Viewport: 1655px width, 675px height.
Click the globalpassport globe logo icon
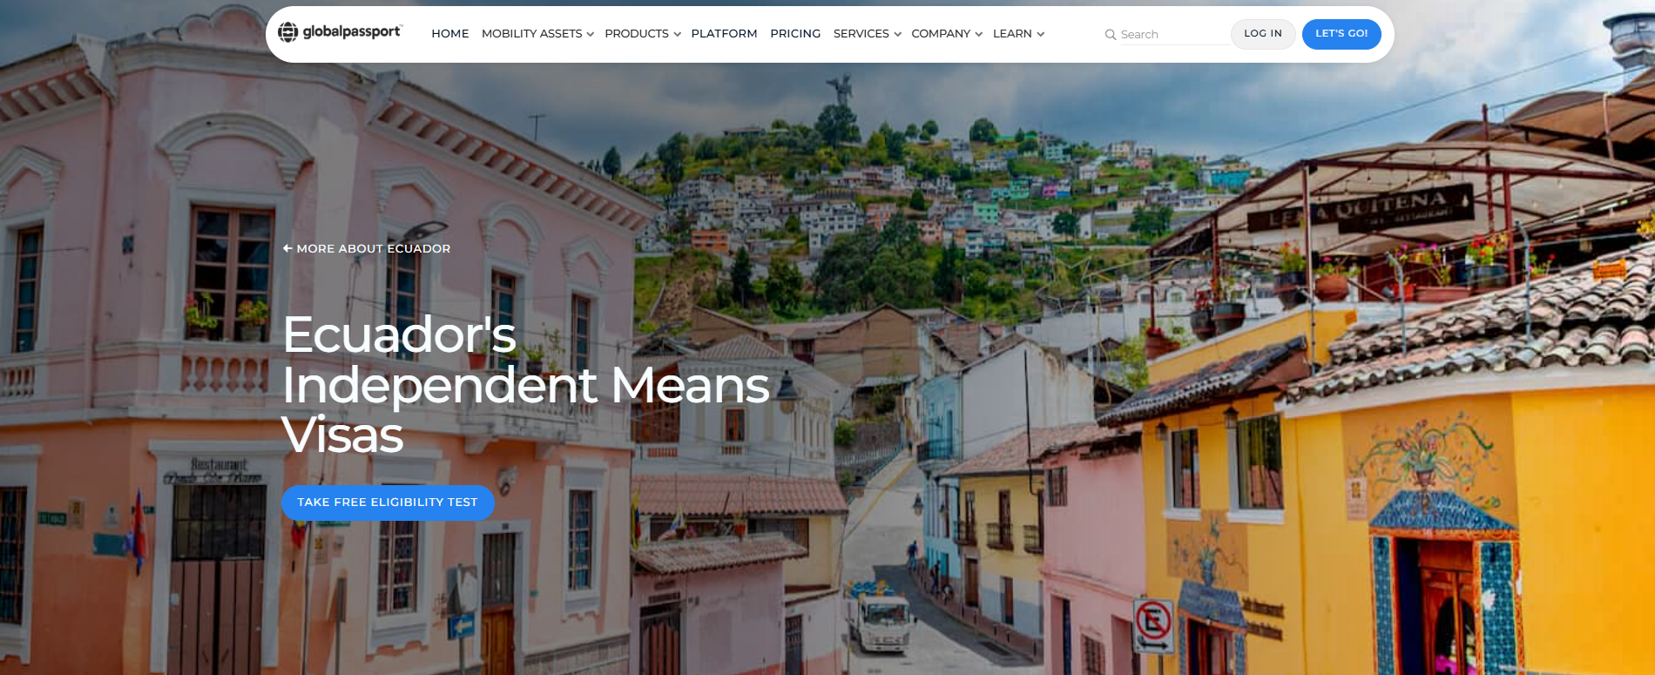pyautogui.click(x=287, y=32)
